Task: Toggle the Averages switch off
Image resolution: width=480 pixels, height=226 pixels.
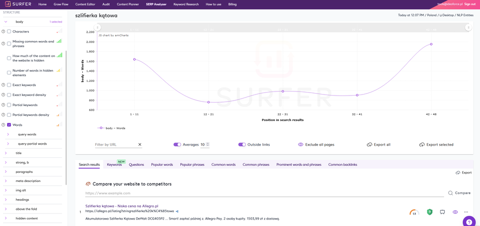Action: pyautogui.click(x=177, y=145)
